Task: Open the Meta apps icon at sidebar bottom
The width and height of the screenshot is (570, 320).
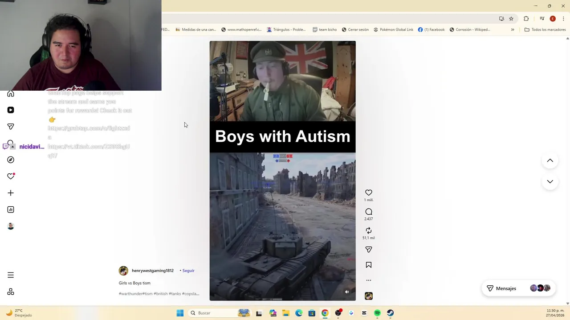Action: [11, 292]
